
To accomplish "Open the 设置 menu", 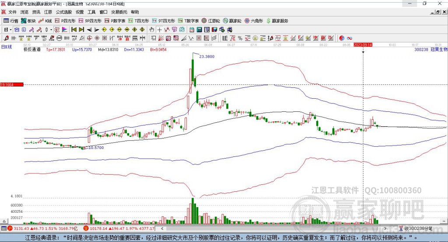I will coord(80,12).
